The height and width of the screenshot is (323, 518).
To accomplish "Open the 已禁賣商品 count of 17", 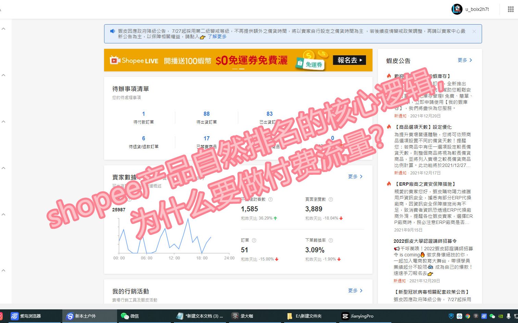I will (206, 139).
